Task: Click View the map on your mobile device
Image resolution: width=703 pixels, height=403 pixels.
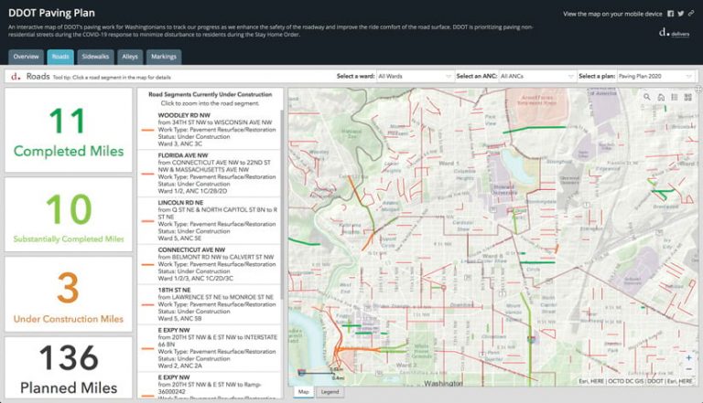Action: [x=612, y=14]
